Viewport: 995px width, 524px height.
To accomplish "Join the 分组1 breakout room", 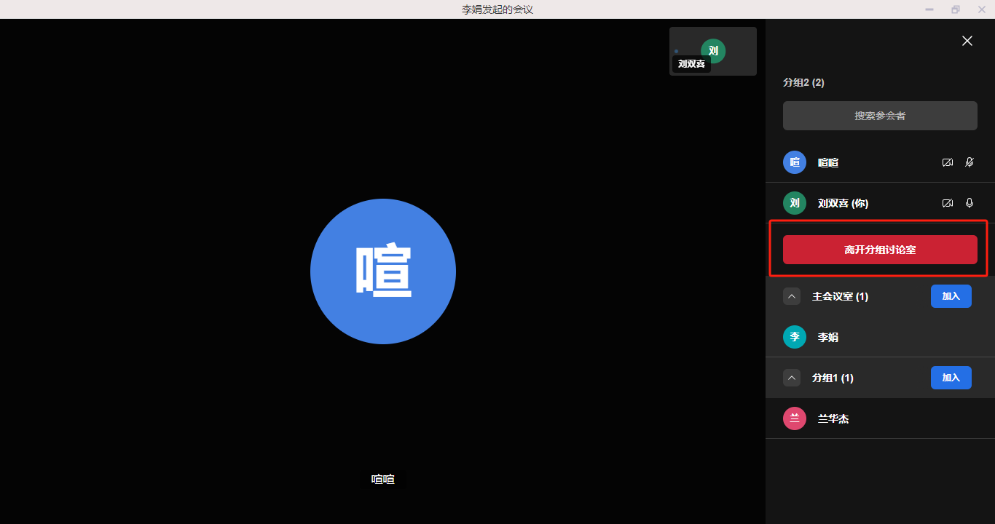I will (951, 378).
